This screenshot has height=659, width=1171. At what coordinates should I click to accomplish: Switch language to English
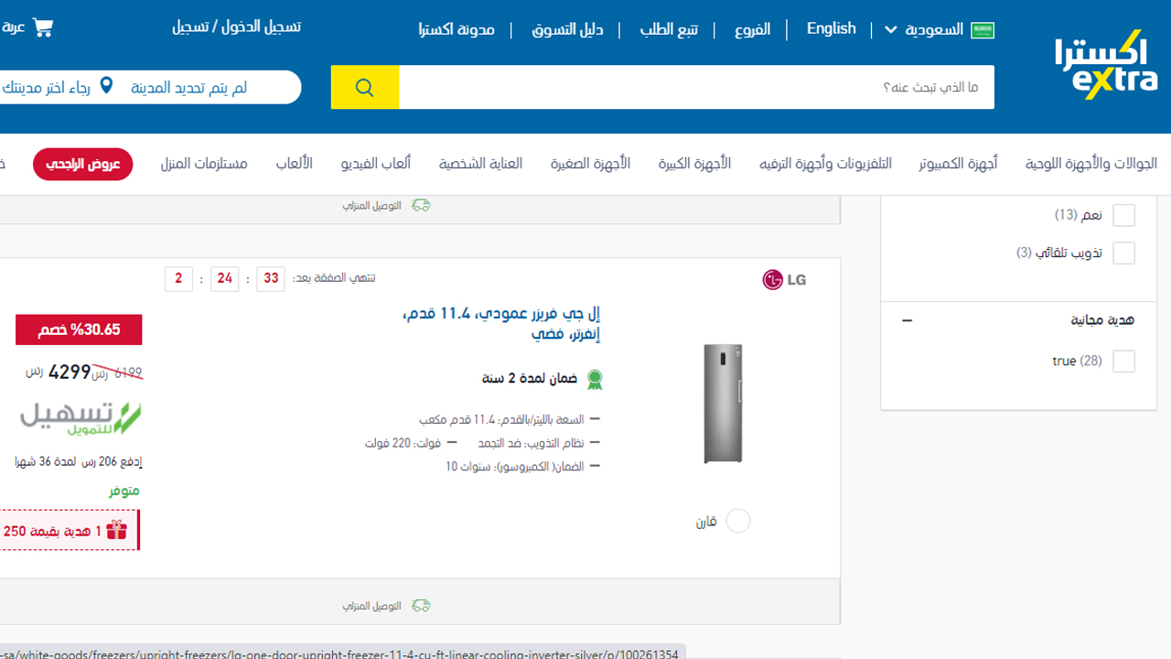point(832,29)
